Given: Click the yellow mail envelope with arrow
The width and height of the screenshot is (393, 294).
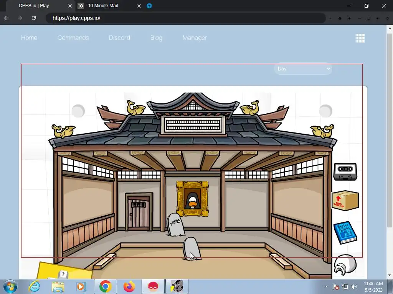Looking at the screenshot, I should [64, 271].
